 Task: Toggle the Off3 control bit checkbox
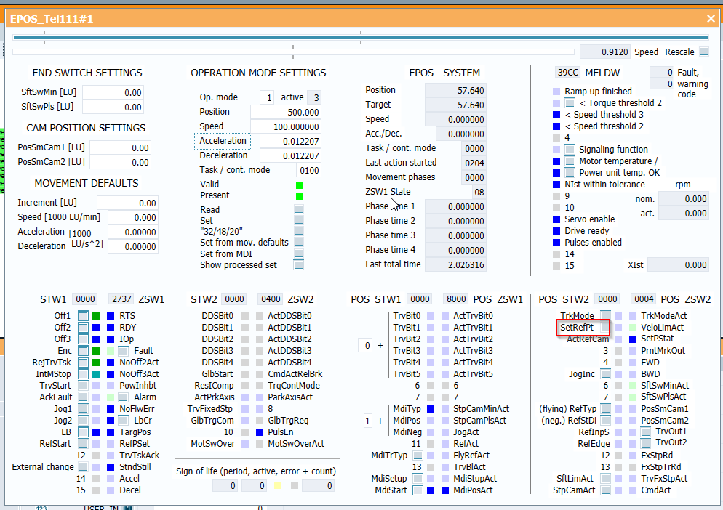tap(83, 339)
